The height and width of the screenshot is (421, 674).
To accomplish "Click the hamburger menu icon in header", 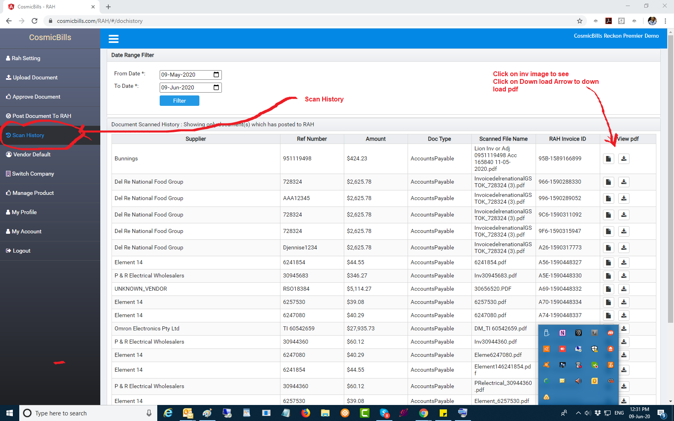I will click(114, 39).
